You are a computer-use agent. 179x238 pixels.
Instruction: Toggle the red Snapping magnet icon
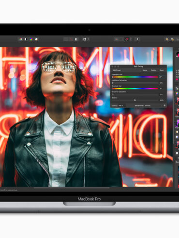127,39
